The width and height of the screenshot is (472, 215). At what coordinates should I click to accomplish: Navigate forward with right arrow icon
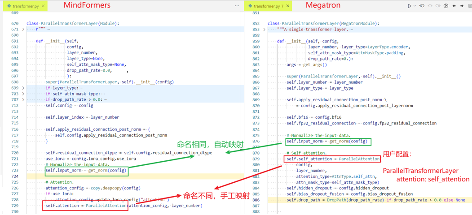[462, 6]
